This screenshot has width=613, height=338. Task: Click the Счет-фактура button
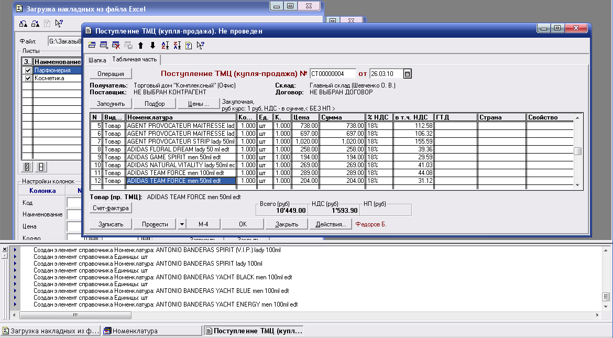click(x=111, y=208)
